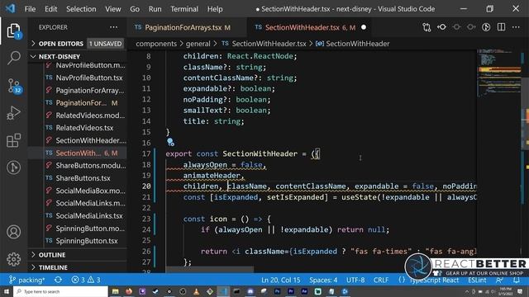The image size is (529, 297).
Task: Open the Git Graph activity bar icon
Action: [13, 167]
